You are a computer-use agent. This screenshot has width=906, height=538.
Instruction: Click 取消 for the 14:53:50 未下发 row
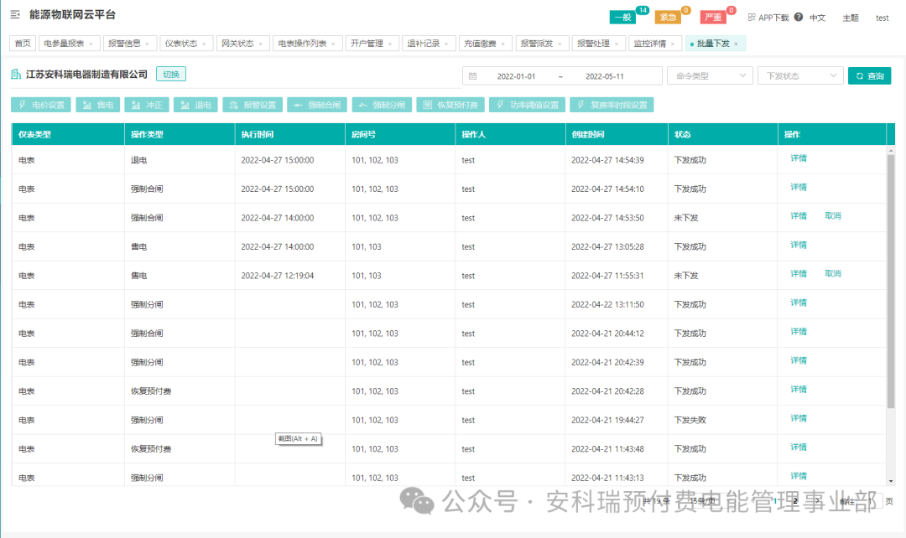pos(833,216)
